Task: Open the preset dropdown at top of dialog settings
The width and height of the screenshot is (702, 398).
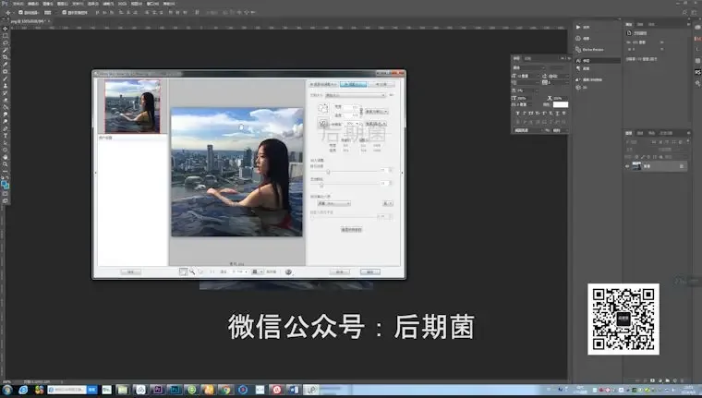Action: coord(355,95)
